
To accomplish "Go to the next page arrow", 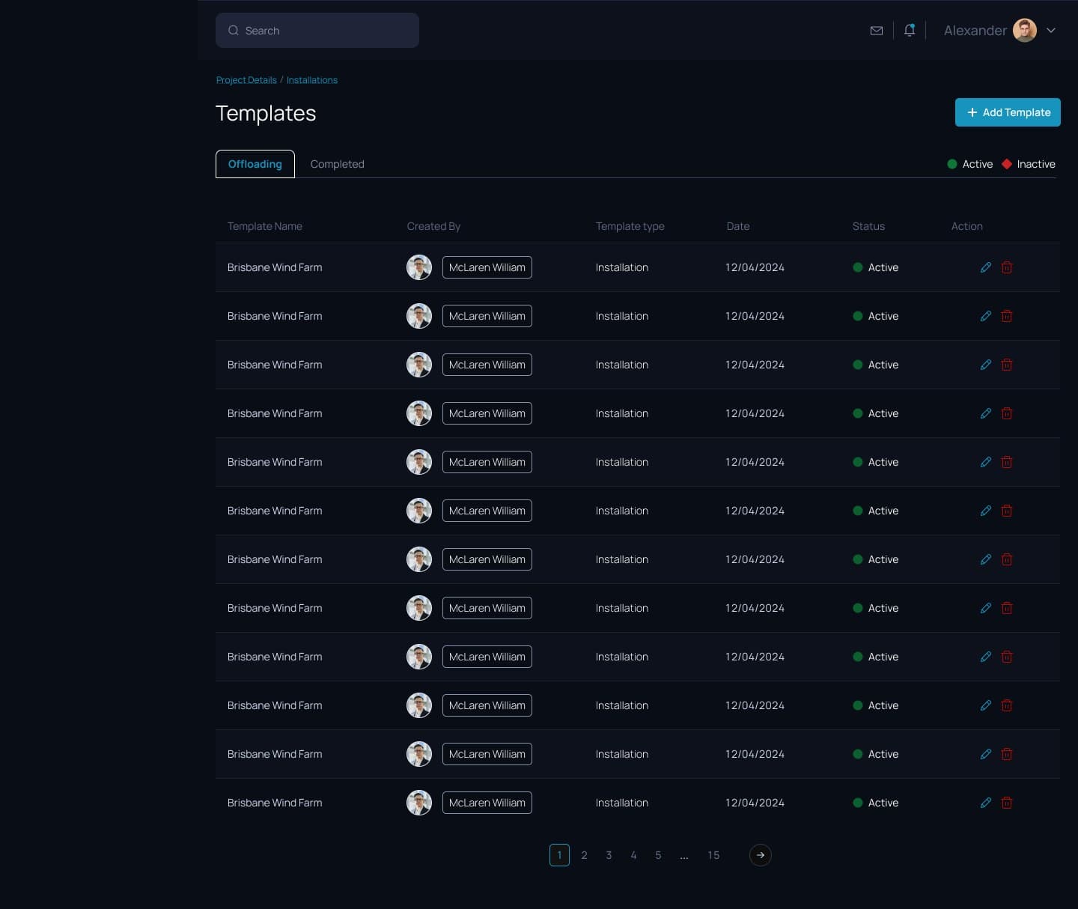I will 761,855.
